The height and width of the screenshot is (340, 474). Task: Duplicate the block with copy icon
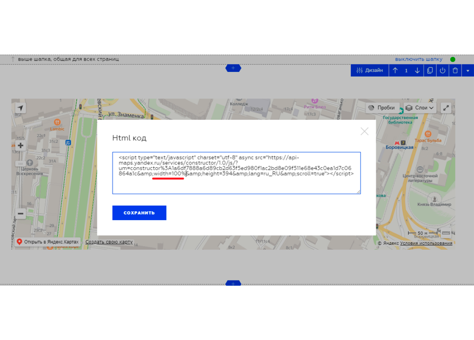tap(430, 70)
